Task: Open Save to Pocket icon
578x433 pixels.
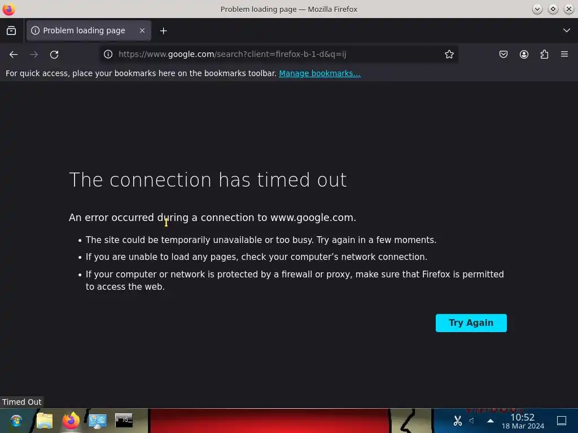Action: coord(503,55)
